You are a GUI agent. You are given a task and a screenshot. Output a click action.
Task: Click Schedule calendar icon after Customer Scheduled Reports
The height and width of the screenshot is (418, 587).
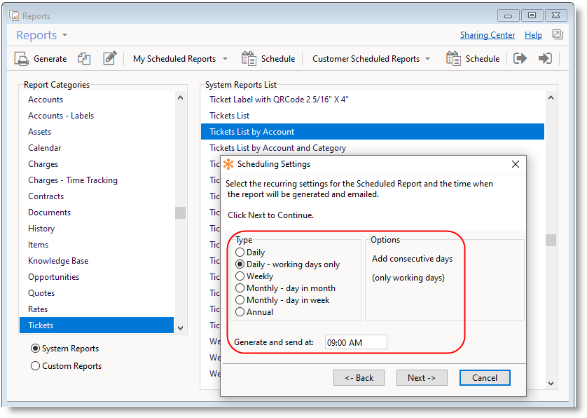pyautogui.click(x=453, y=59)
